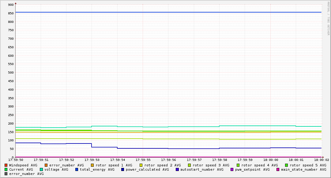This screenshot has width=331, height=178.
Task: Select the rotor speed 1 legend swatch
Action: point(92,165)
